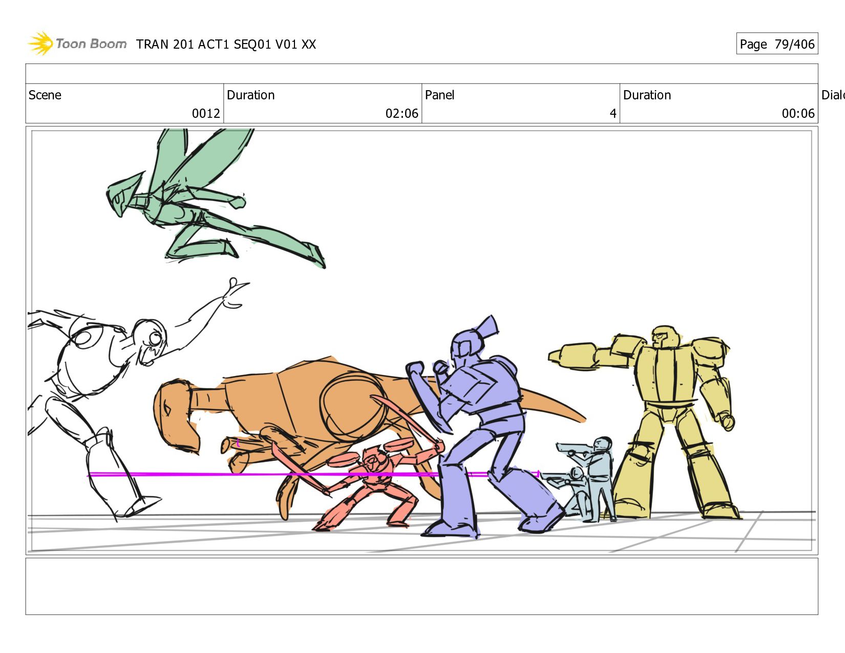Select the panel number 4
The height and width of the screenshot is (653, 845).
click(x=613, y=113)
